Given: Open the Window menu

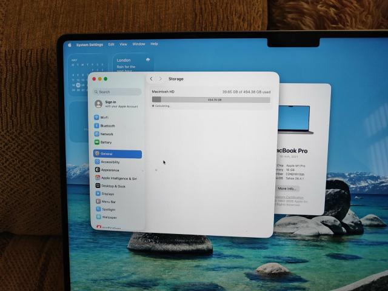Looking at the screenshot, I should [x=139, y=44].
